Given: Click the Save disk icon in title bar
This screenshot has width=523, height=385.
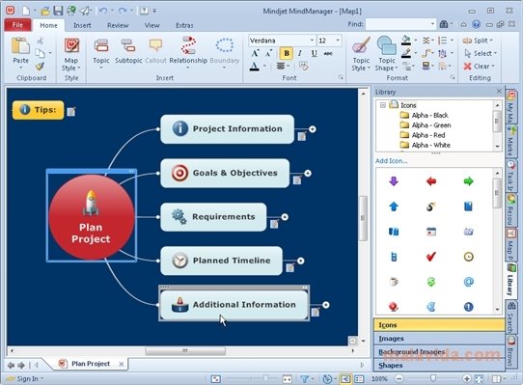Looking at the screenshot, I should (x=58, y=11).
